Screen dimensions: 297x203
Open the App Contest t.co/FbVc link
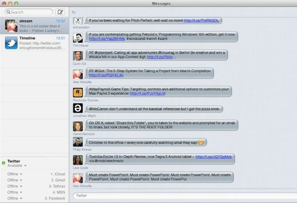point(160,57)
